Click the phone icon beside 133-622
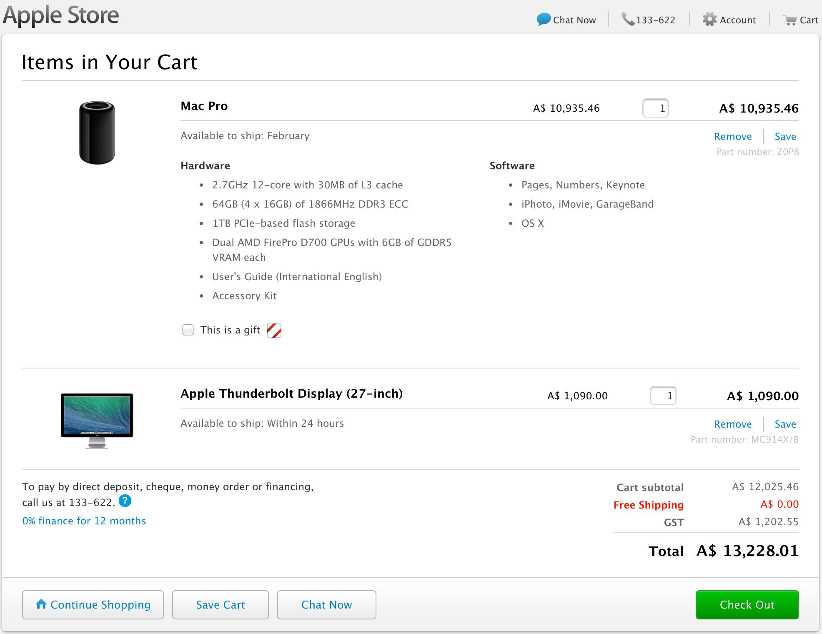 point(628,19)
